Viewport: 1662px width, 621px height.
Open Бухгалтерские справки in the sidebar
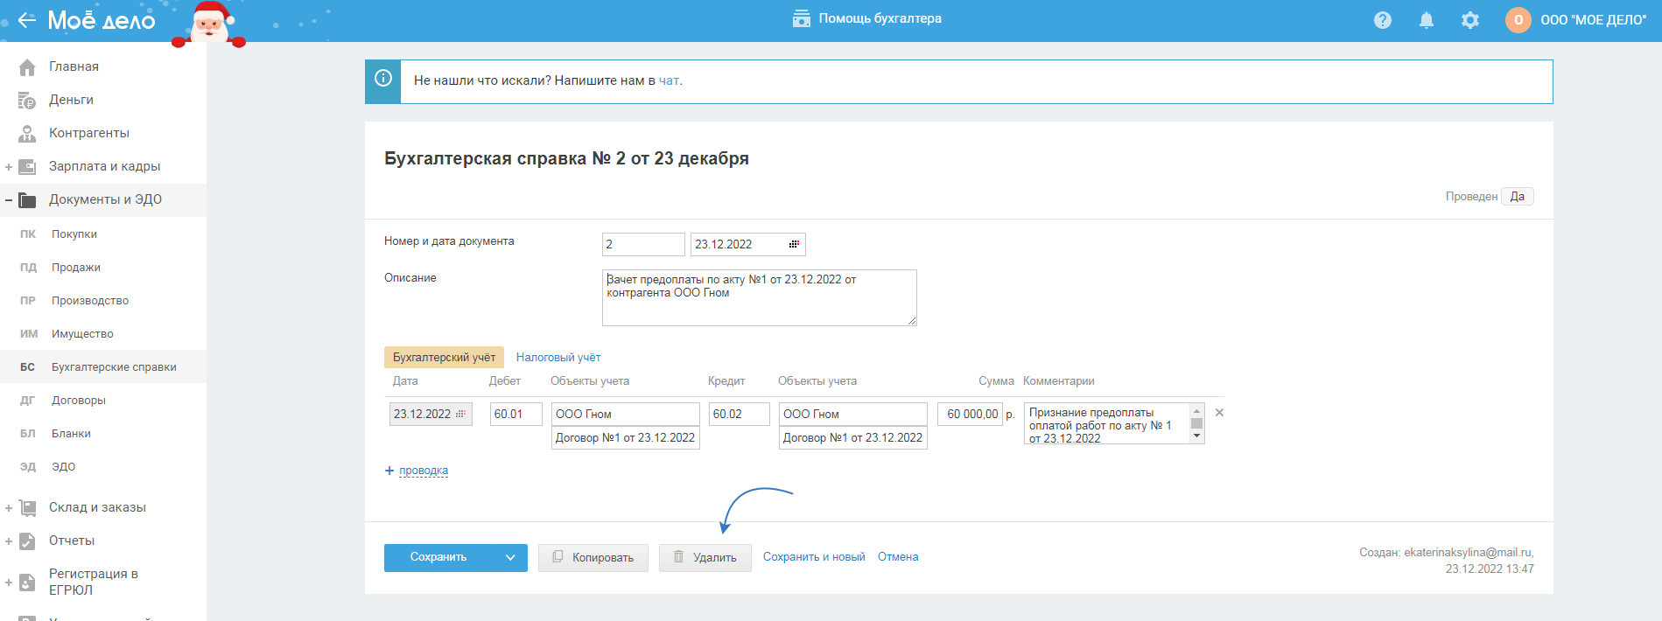tap(114, 367)
